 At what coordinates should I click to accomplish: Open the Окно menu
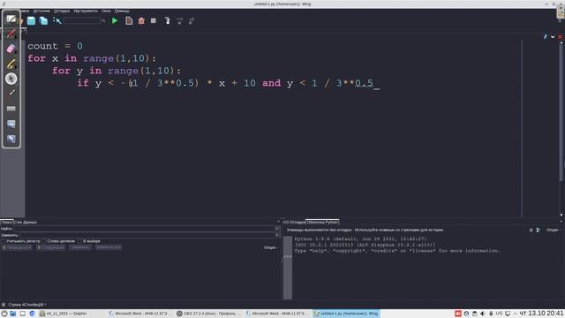coord(106,11)
